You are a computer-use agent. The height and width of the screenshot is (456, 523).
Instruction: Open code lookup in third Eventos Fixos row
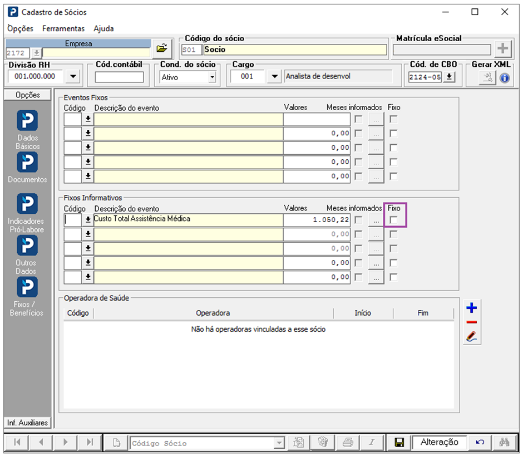tap(88, 148)
